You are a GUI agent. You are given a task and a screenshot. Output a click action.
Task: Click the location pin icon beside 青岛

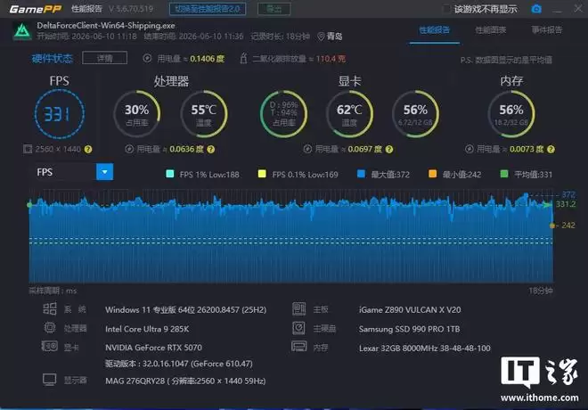point(321,37)
